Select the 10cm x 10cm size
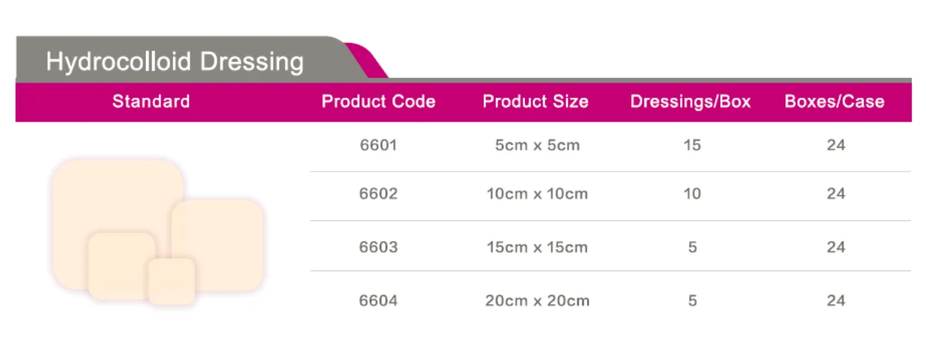 [537, 194]
